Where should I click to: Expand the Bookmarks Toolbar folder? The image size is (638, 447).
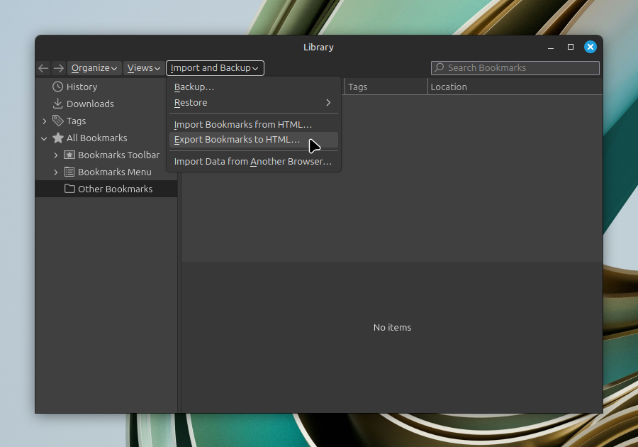click(56, 155)
